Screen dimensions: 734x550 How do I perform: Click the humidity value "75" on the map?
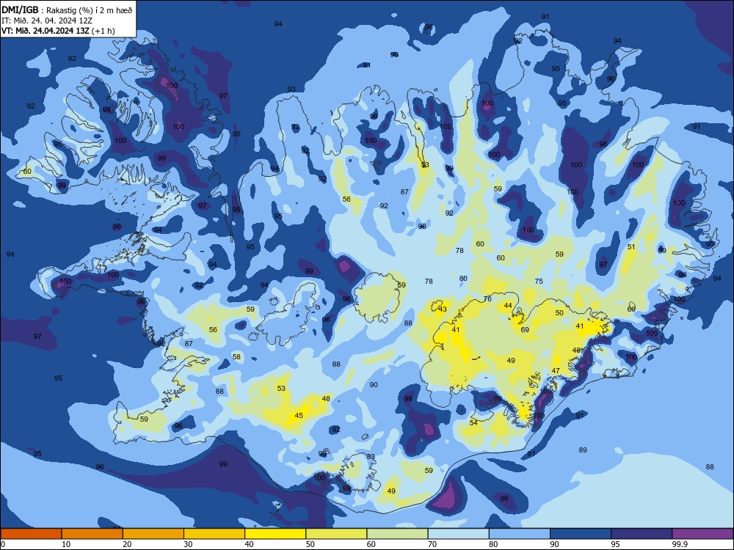539,281
